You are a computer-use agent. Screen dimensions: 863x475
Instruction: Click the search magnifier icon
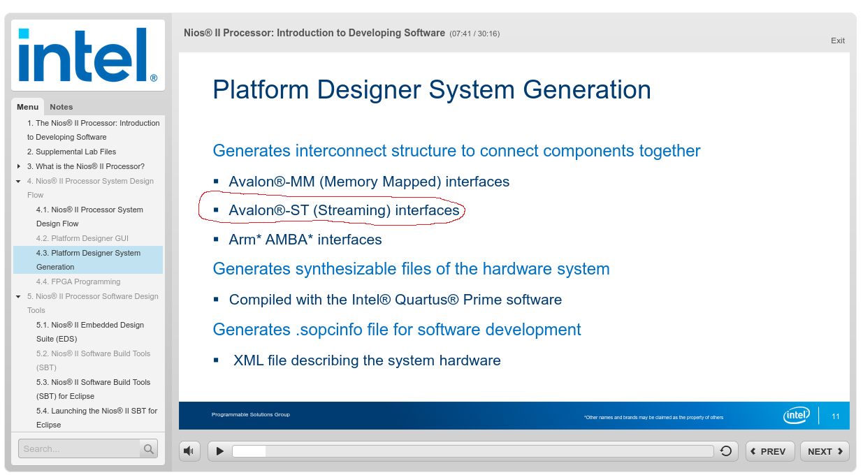tap(148, 448)
